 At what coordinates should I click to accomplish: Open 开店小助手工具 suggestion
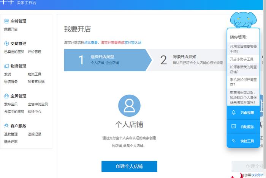pyautogui.click(x=243, y=59)
